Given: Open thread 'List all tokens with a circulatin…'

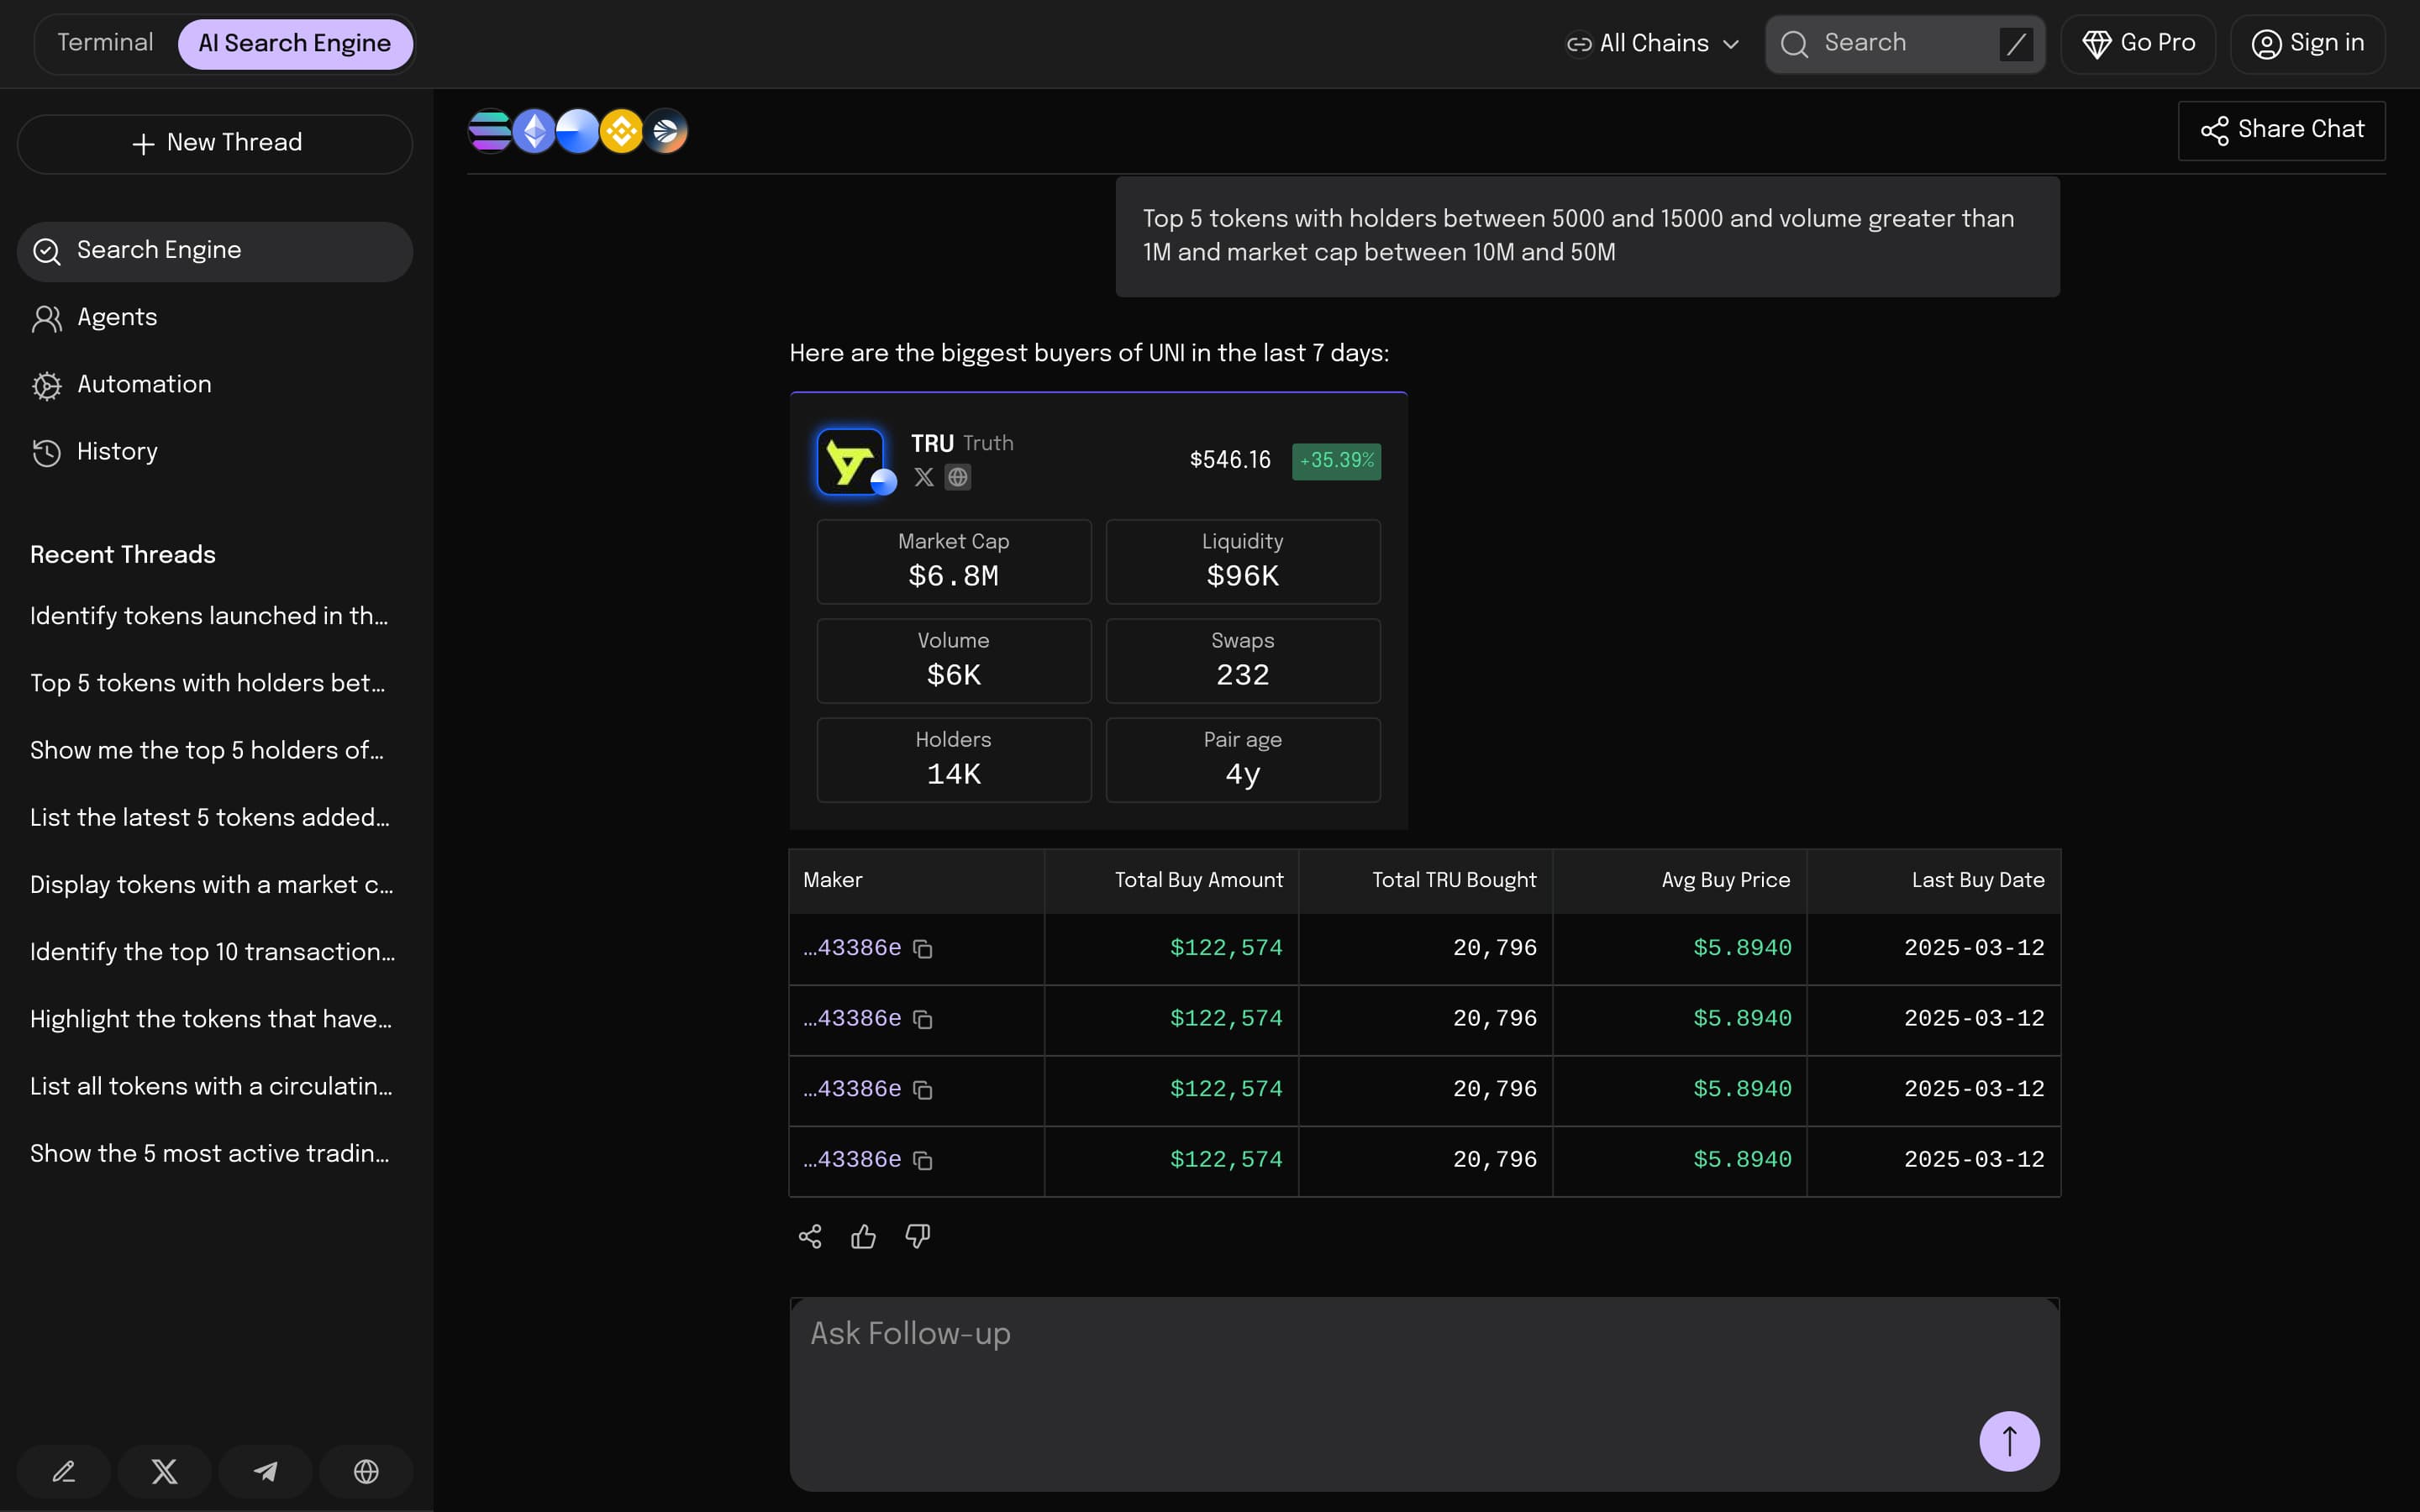Looking at the screenshot, I should pyautogui.click(x=211, y=1086).
